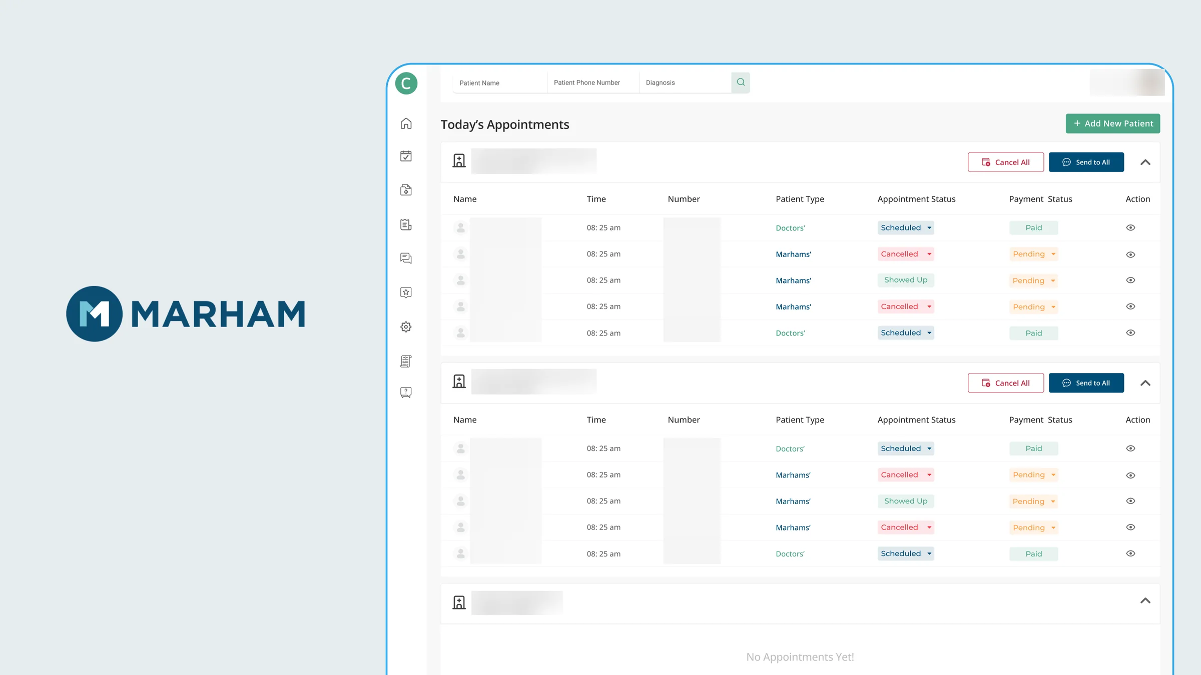
Task: Open the Home icon in sidebar
Action: (x=406, y=123)
